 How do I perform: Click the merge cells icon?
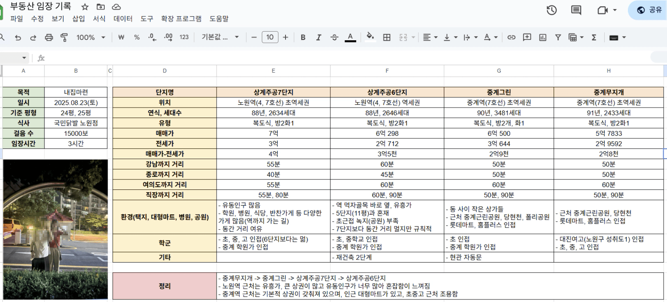point(403,37)
